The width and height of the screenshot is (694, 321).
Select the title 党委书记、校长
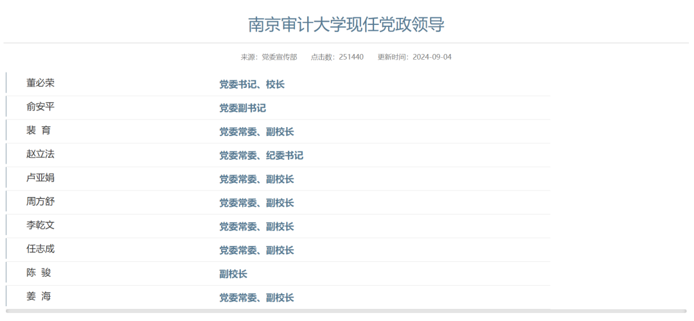(x=252, y=85)
